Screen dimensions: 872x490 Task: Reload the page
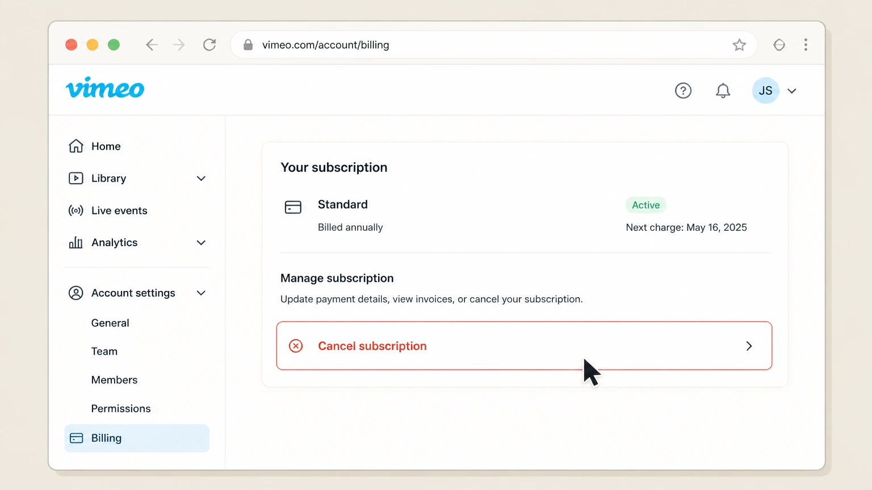point(209,45)
